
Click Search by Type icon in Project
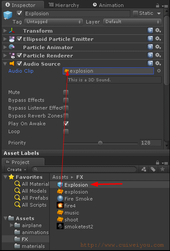[x=144, y=169]
